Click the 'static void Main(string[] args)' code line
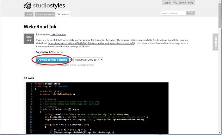Viewport: 222px width, 135px height. (59, 109)
